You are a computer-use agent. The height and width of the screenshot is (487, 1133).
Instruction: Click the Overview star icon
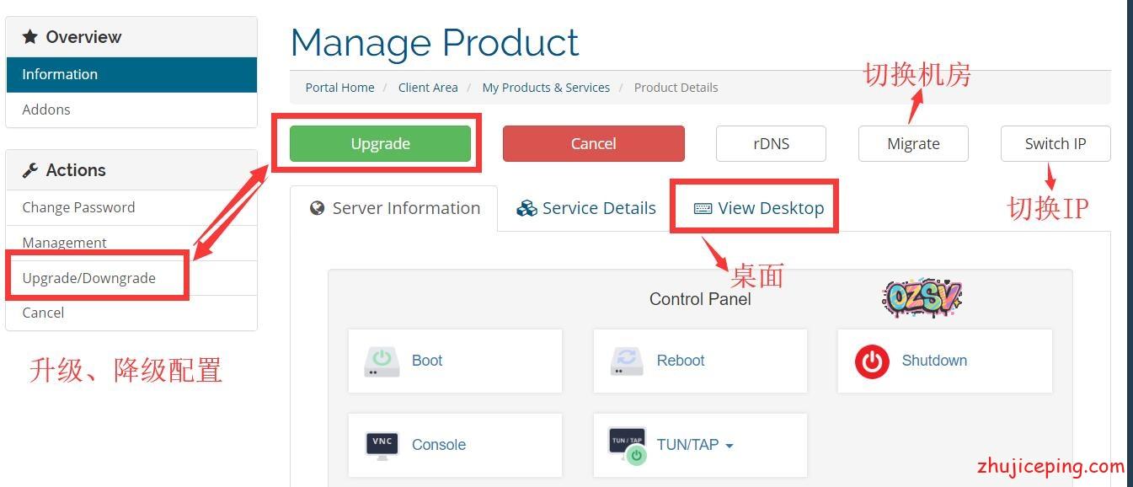click(30, 37)
